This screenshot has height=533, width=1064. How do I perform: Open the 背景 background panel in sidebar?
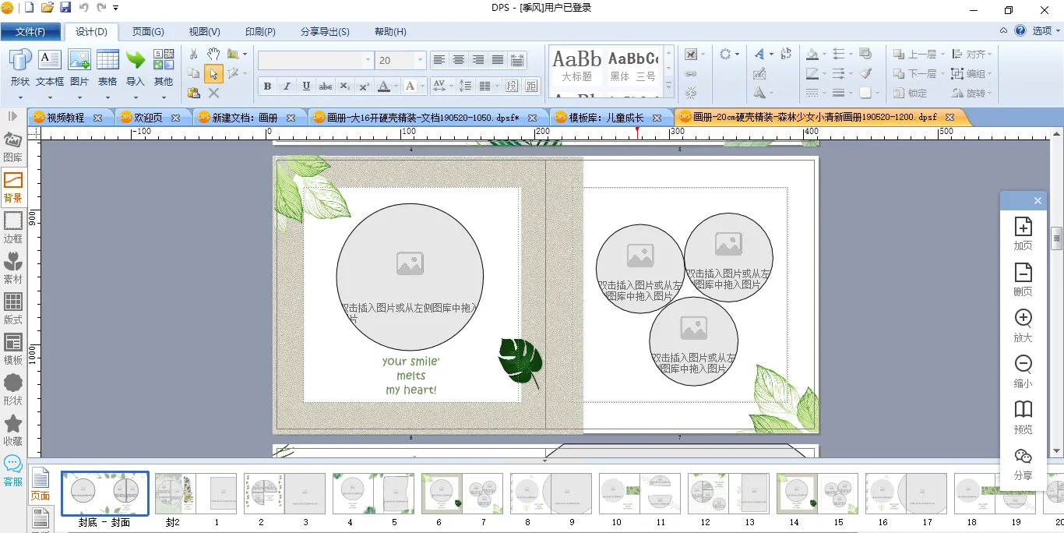pyautogui.click(x=13, y=186)
